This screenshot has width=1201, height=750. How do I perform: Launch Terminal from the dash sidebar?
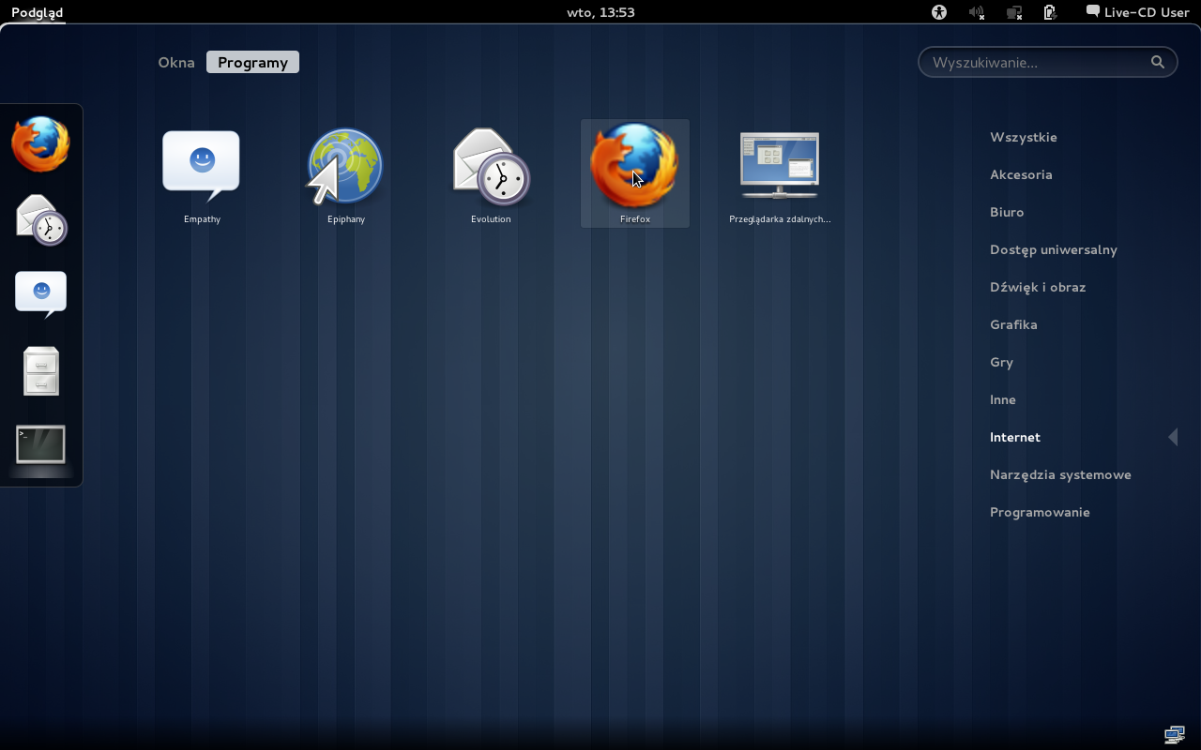(x=41, y=444)
